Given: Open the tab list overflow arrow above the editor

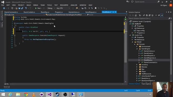Looking at the screenshot, I should 127,12.
